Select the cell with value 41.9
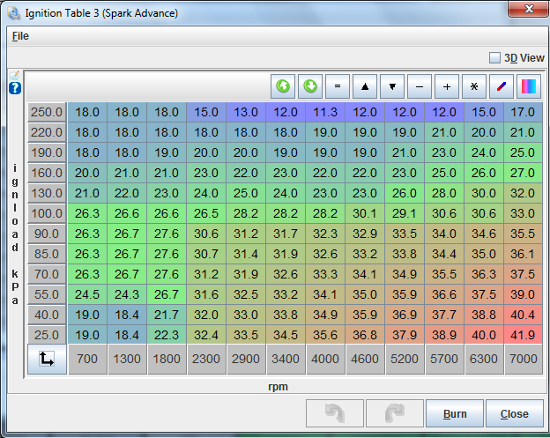The image size is (550, 438). pyautogui.click(x=522, y=335)
